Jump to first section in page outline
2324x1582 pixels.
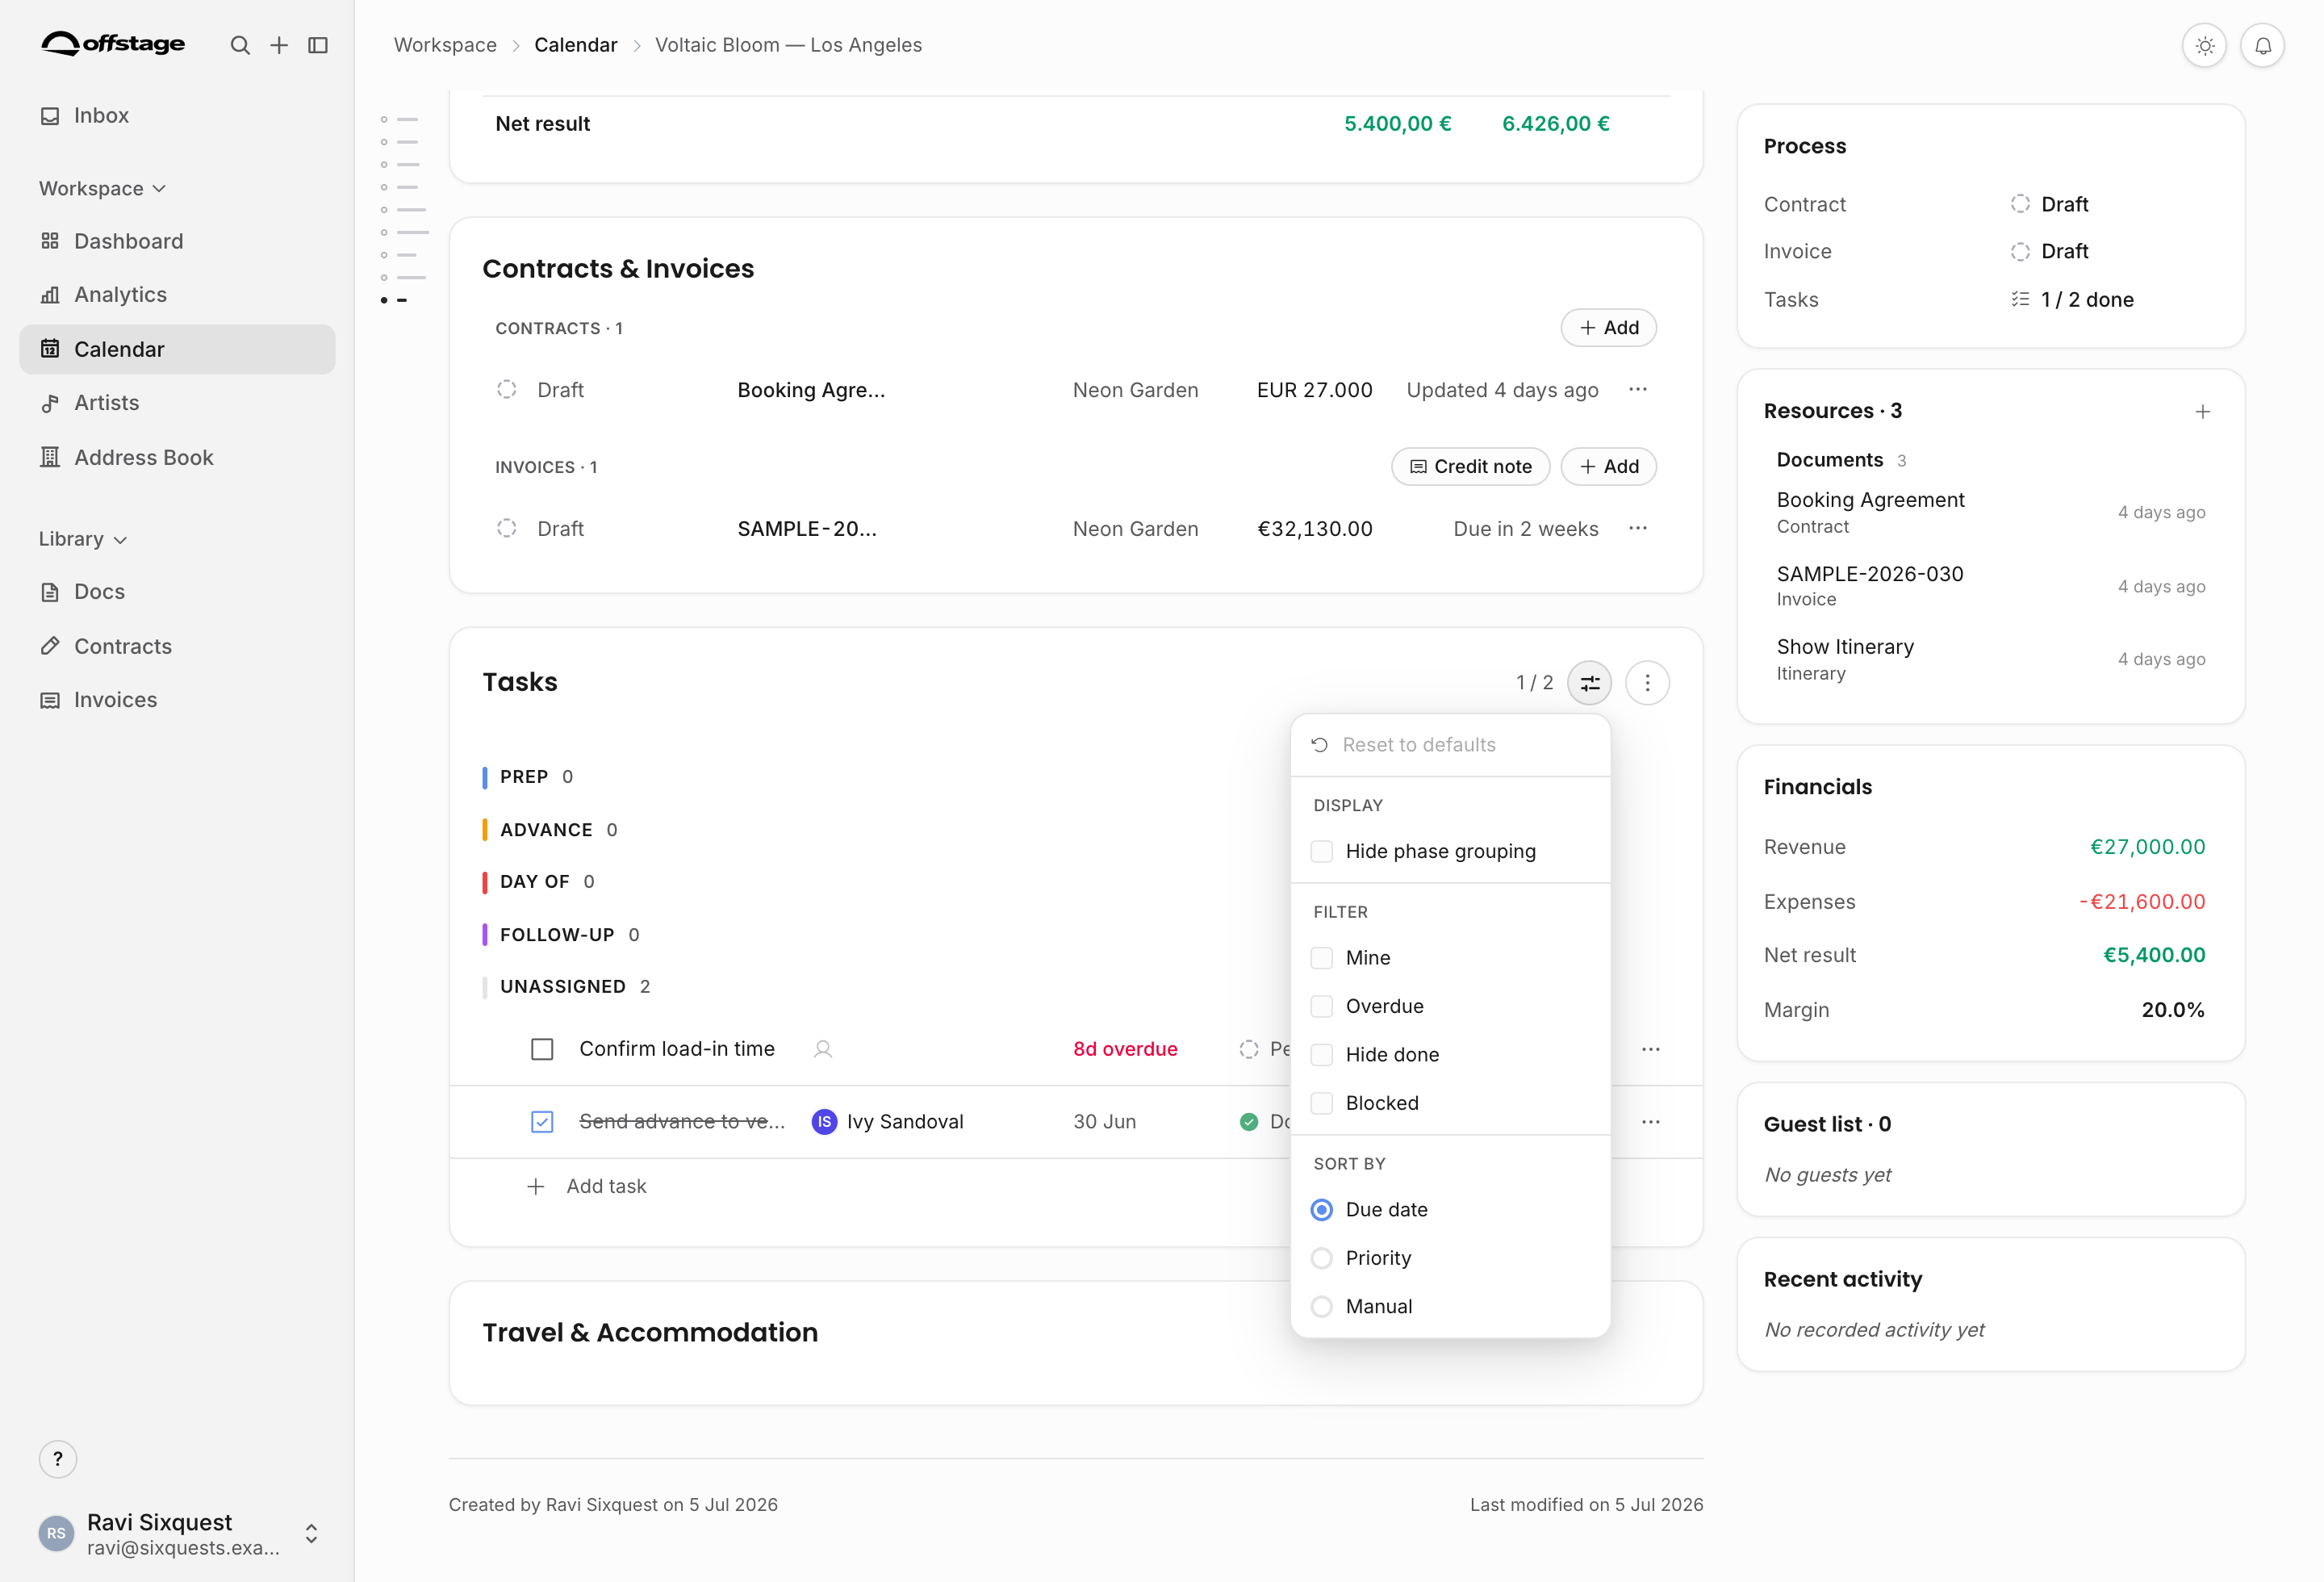coord(399,119)
